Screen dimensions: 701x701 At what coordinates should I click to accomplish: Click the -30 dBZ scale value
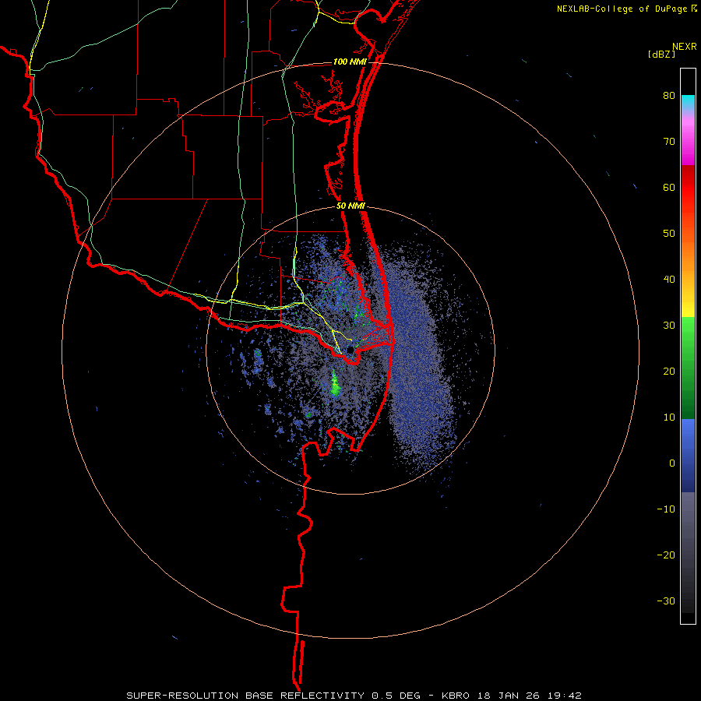pyautogui.click(x=666, y=601)
